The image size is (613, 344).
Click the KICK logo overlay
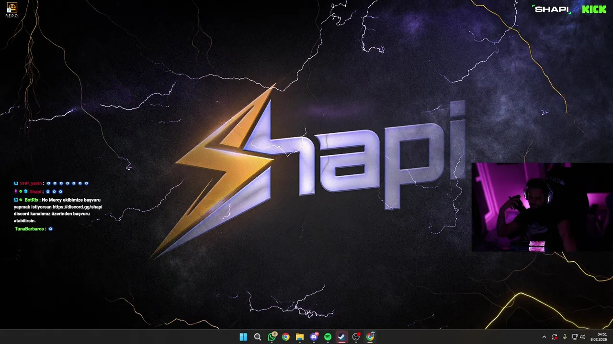click(594, 9)
